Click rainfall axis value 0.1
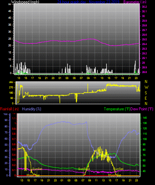Image resolution: width=155 pixels, height=185 pixels. [x=14, y=170]
